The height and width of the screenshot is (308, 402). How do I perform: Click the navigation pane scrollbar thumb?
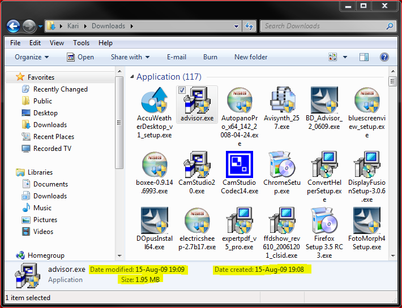point(119,123)
